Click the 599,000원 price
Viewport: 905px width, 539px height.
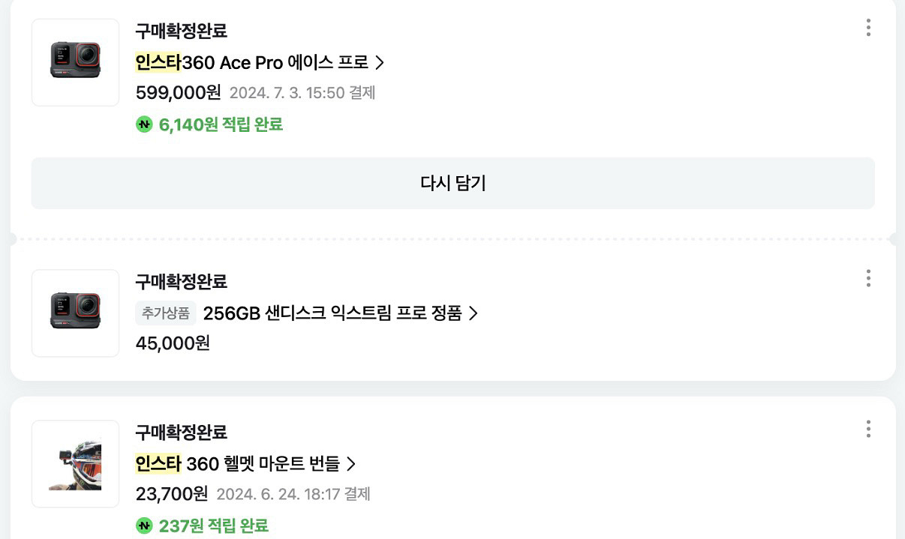click(x=178, y=93)
